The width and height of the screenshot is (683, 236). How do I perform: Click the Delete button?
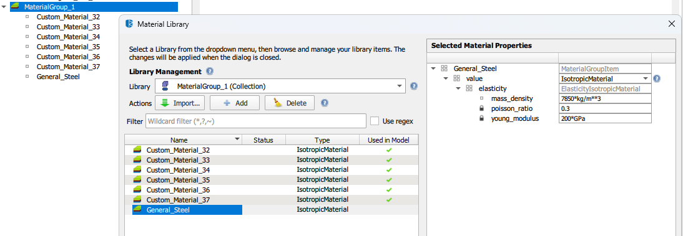(290, 103)
